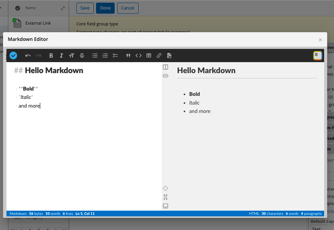Toggle the preview eye visibility
The width and height of the screenshot is (334, 230).
pos(165,76)
